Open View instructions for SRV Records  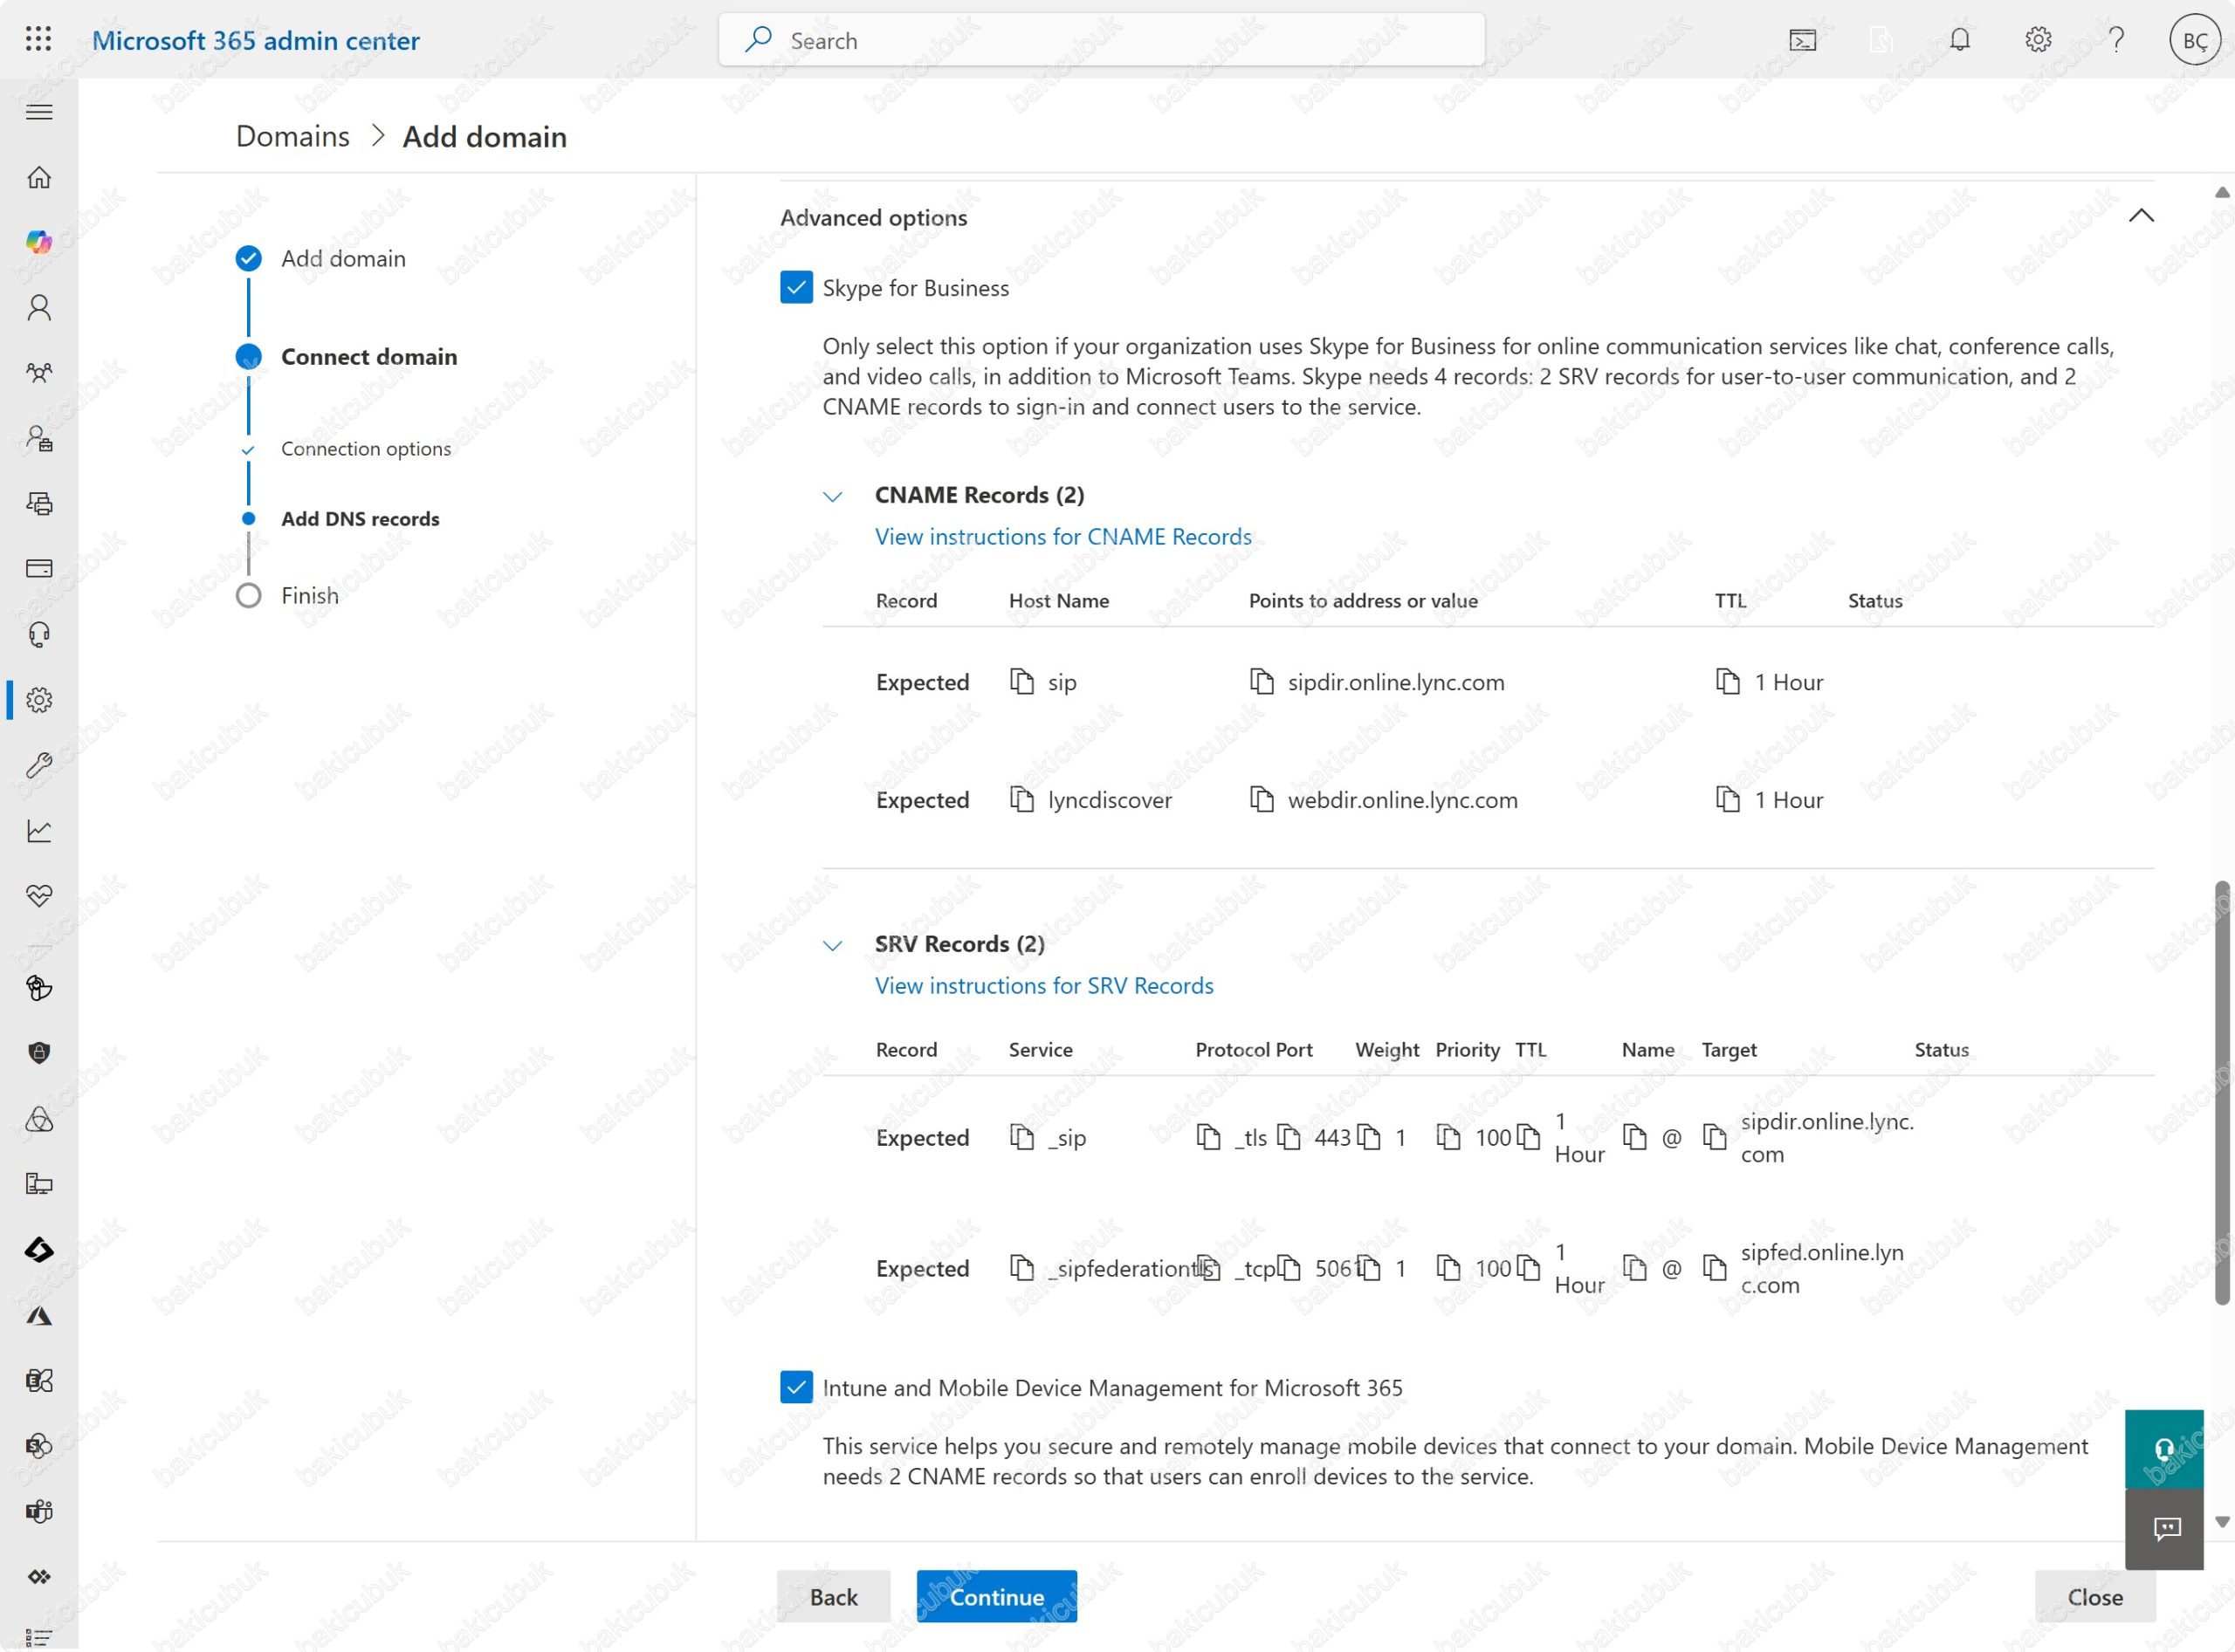(x=1043, y=986)
